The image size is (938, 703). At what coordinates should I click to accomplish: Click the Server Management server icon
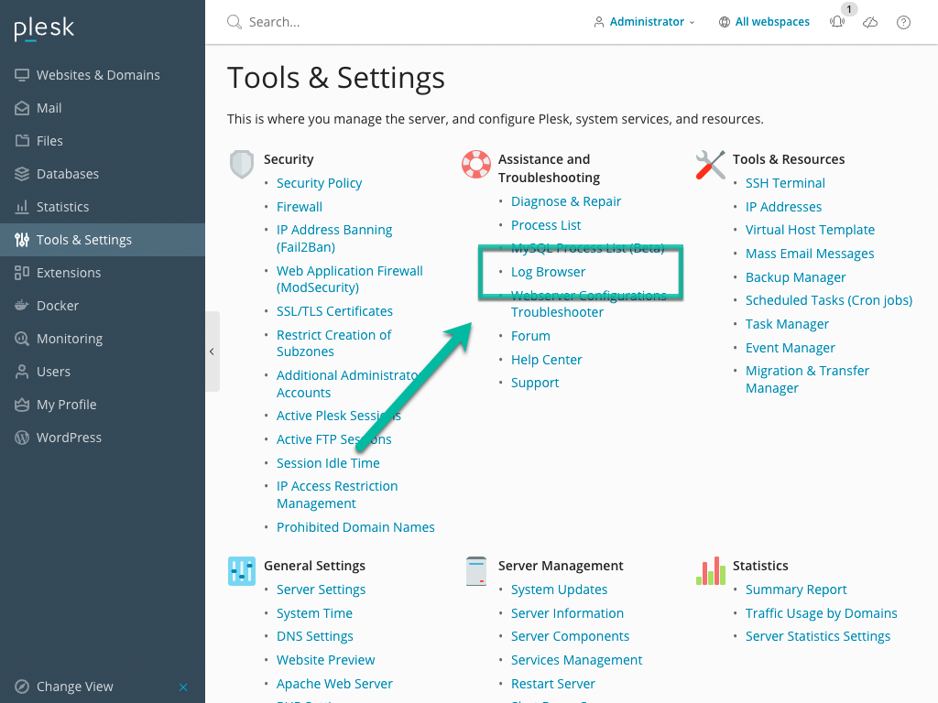[x=476, y=571]
